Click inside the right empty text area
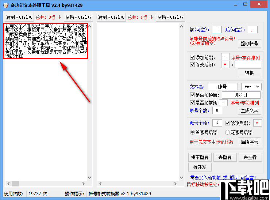 [138, 102]
